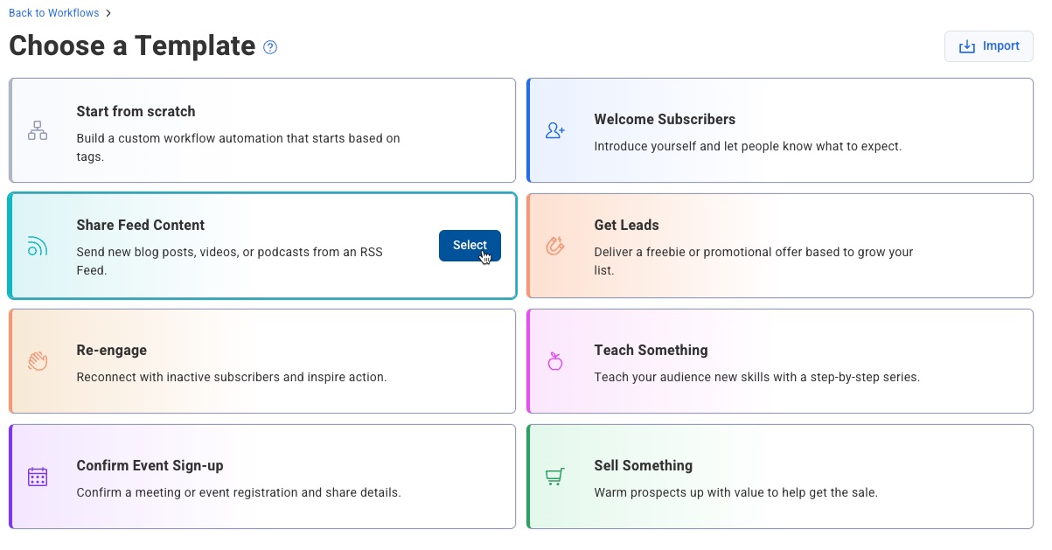The height and width of the screenshot is (550, 1052).
Task: Click the Re-engage waving hand icon
Action: point(38,361)
